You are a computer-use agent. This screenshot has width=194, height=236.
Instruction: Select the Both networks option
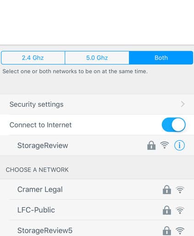pyautogui.click(x=161, y=58)
